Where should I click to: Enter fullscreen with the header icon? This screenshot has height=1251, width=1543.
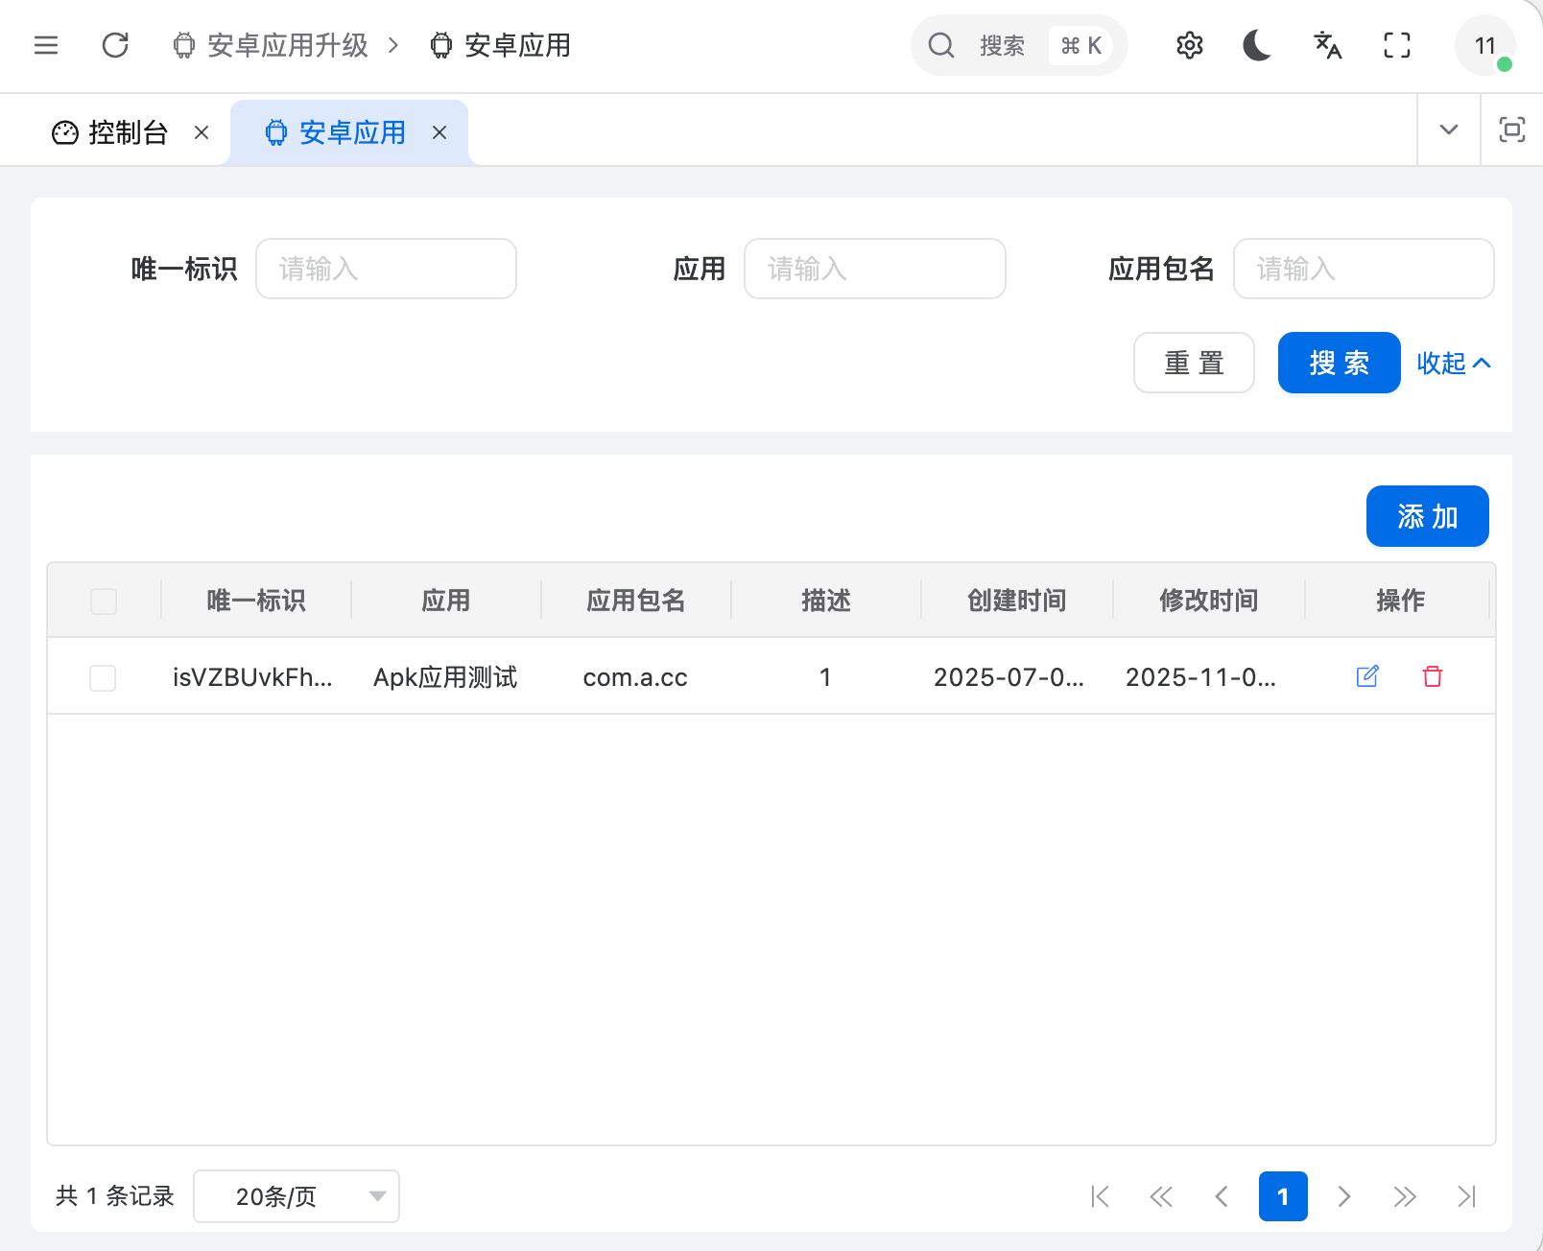point(1396,45)
